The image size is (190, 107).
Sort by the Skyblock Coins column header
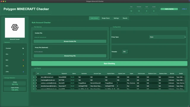[152, 73]
